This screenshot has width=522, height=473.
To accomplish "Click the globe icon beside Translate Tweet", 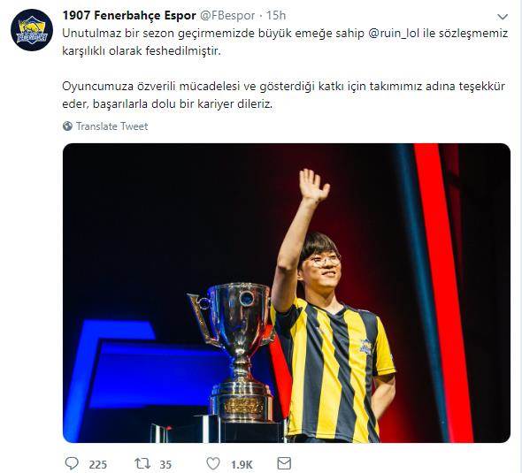I will pyautogui.click(x=67, y=126).
